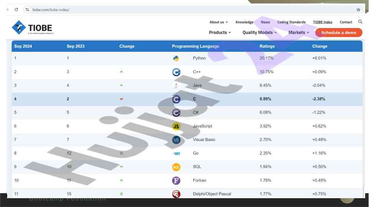Click the C++ language logo icon
369x207 pixels.
[176, 72]
